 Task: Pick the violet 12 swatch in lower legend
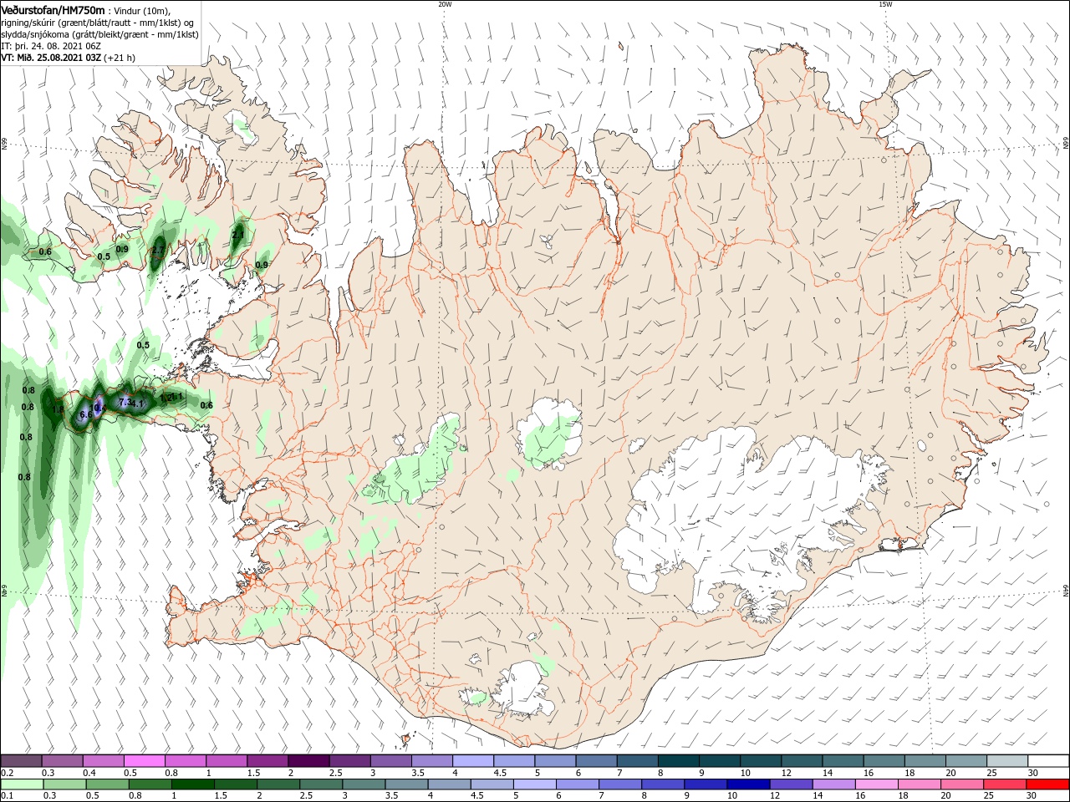click(791, 784)
